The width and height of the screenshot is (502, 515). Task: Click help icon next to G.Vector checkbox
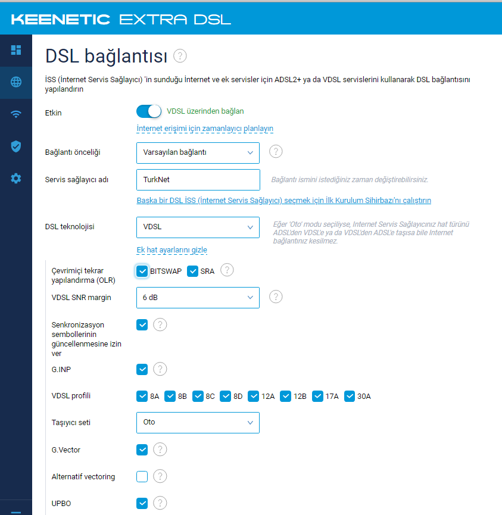coord(160,450)
